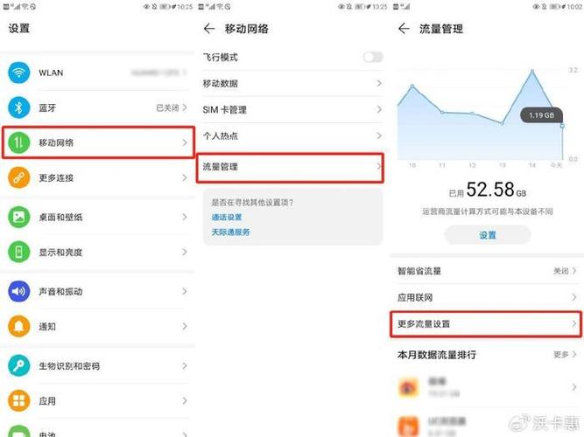The width and height of the screenshot is (584, 437).
Task: Tap the Bluetooth 蓝牙 icon
Action: point(18,108)
